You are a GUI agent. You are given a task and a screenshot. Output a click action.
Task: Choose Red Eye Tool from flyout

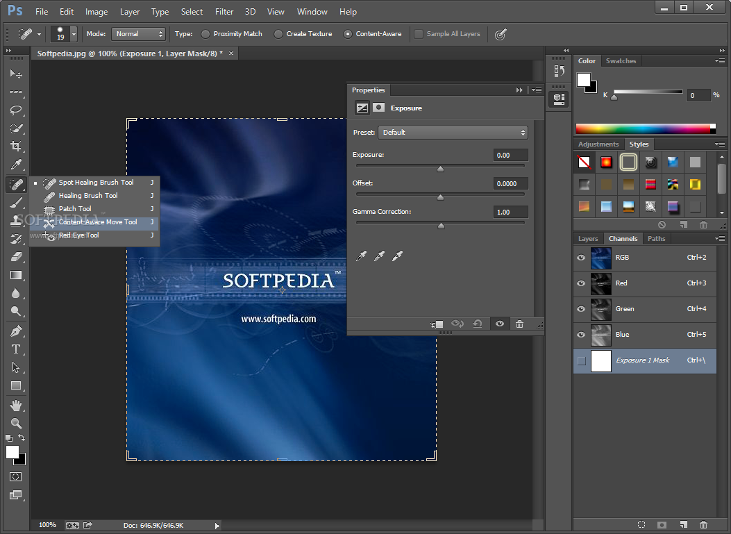[x=94, y=235]
